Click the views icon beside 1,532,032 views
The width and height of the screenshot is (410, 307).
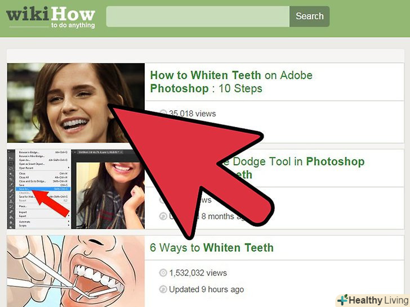(x=163, y=273)
